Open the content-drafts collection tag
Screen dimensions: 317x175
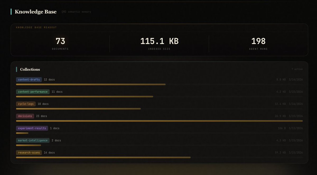[29, 79]
